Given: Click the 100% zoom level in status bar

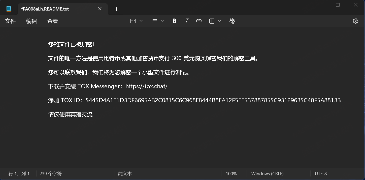Looking at the screenshot, I should [x=231, y=173].
